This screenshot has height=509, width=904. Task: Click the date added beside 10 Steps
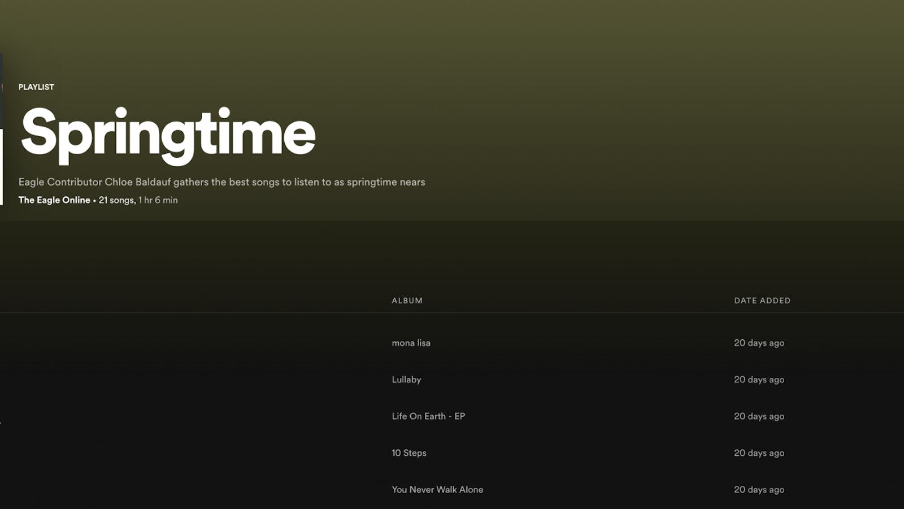[759, 453]
